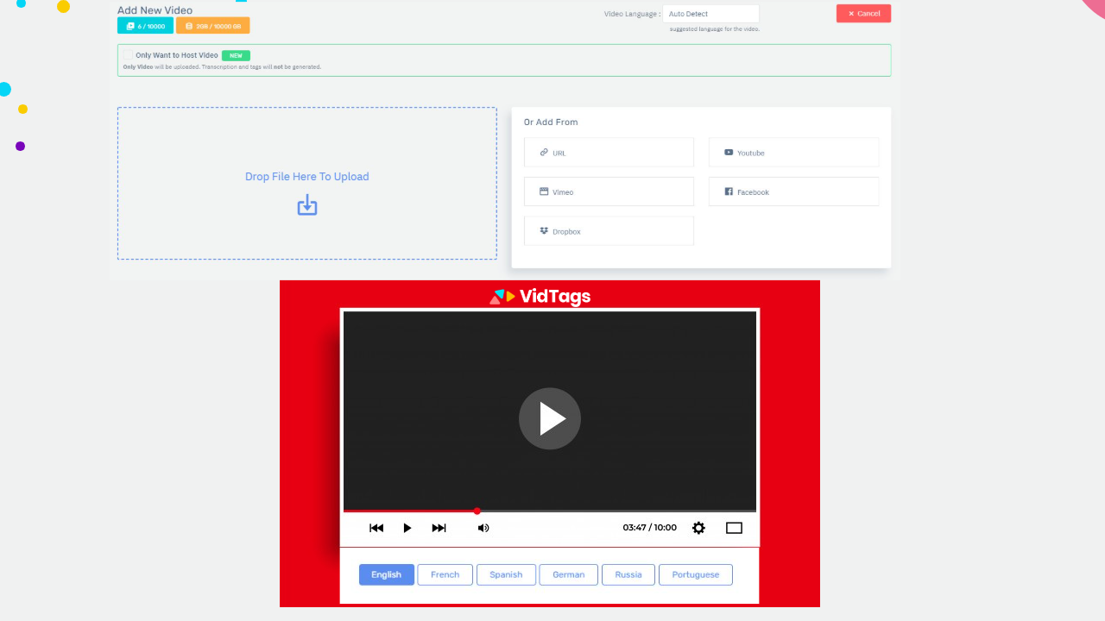Screen dimensions: 1105x621
Task: Click the Cancel button
Action: [863, 14]
